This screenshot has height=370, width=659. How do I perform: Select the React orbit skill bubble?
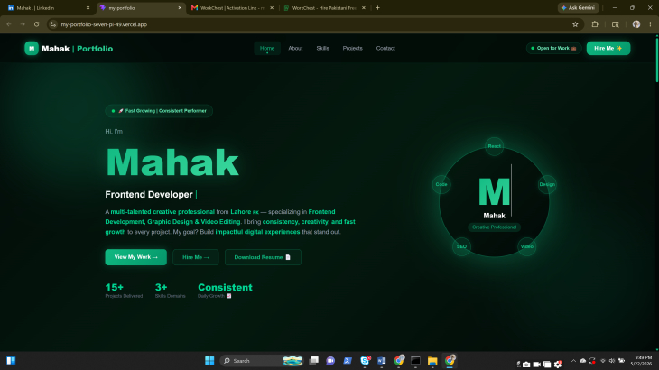tap(495, 146)
